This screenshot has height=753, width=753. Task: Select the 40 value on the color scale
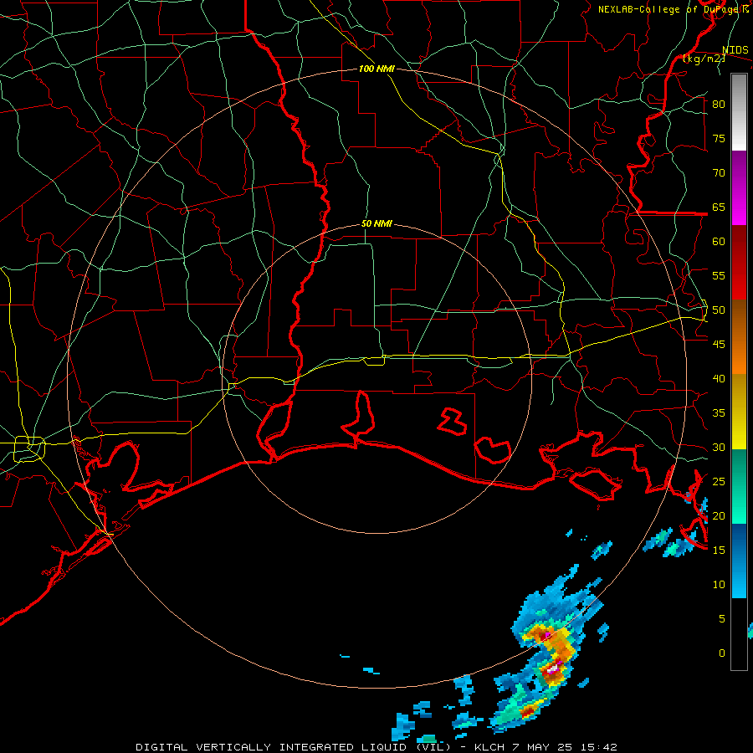pos(719,379)
